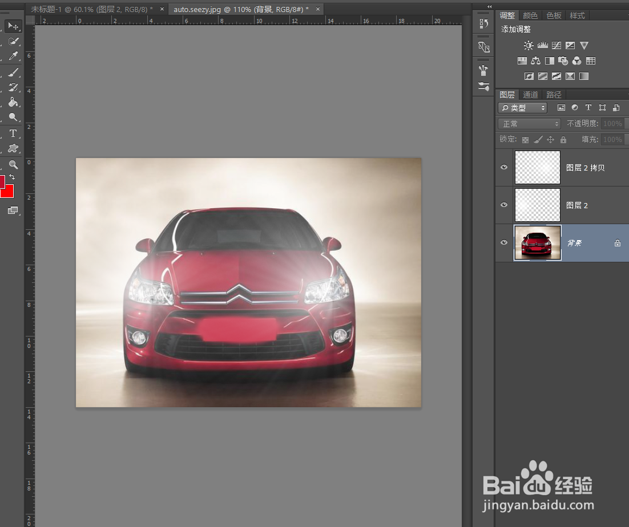This screenshot has height=527, width=629.
Task: Select the Move tool
Action: (x=13, y=26)
